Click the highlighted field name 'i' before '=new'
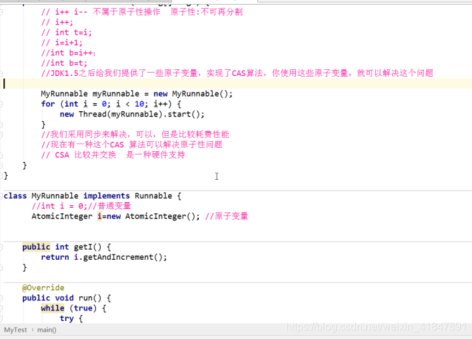Screen dimensions: 472x339 point(99,216)
